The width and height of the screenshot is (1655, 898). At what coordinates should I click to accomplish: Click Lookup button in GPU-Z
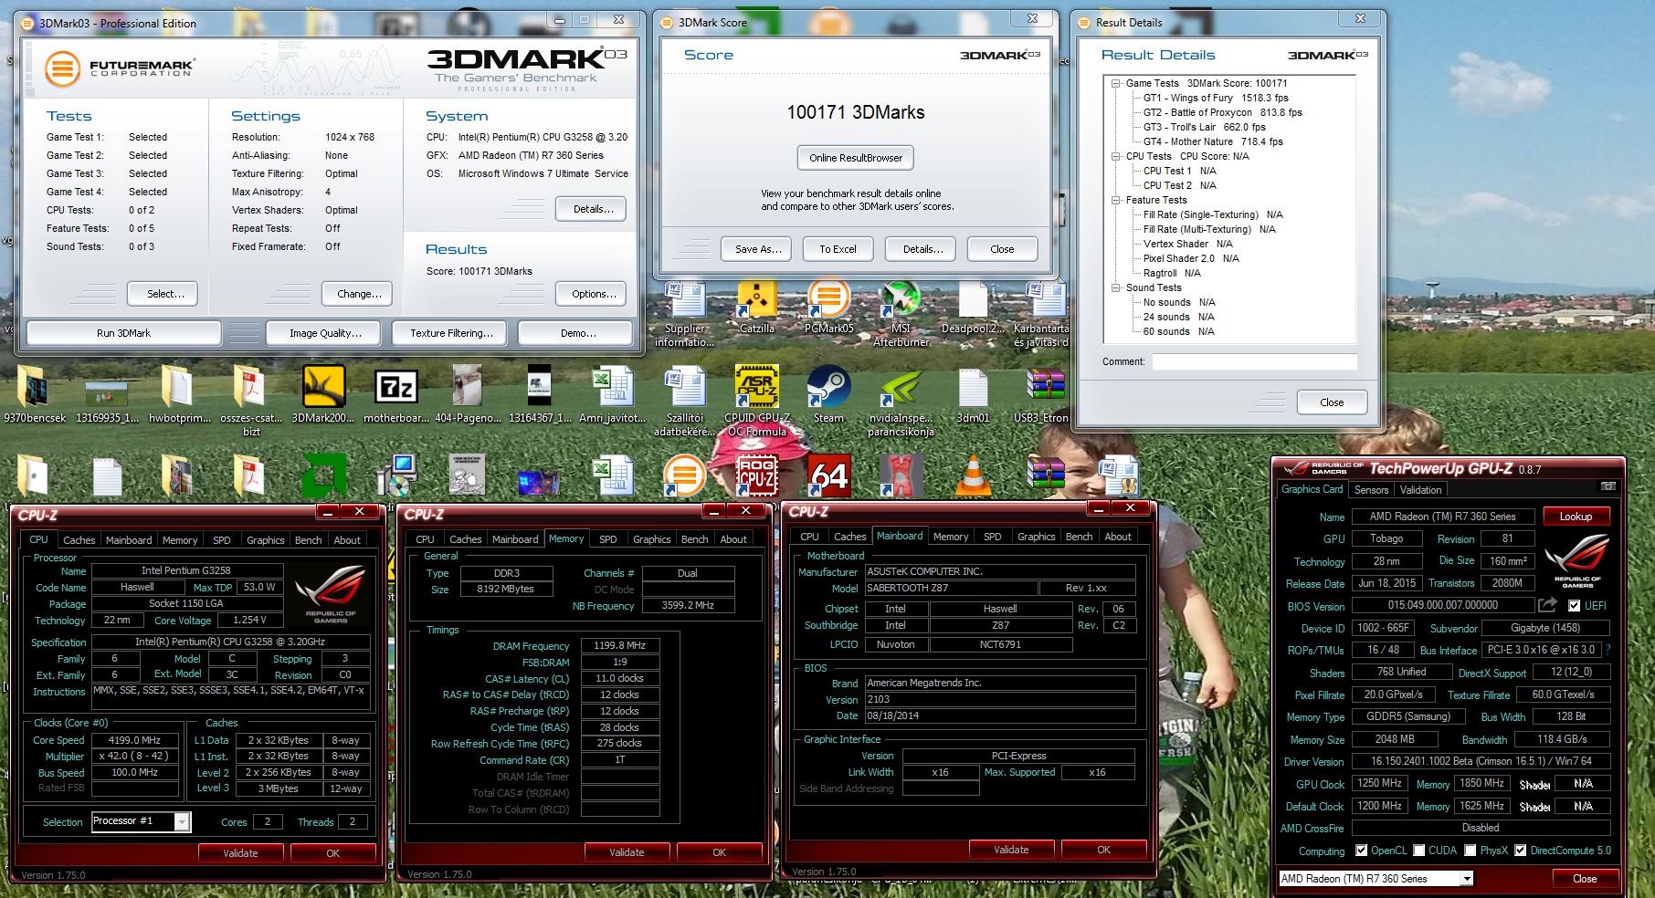tap(1576, 517)
